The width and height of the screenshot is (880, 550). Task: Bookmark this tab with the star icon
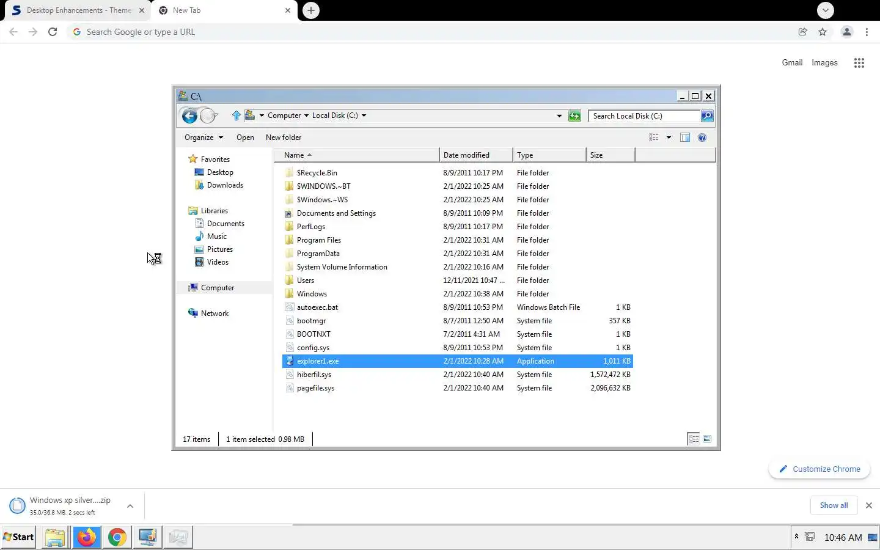coord(823,32)
